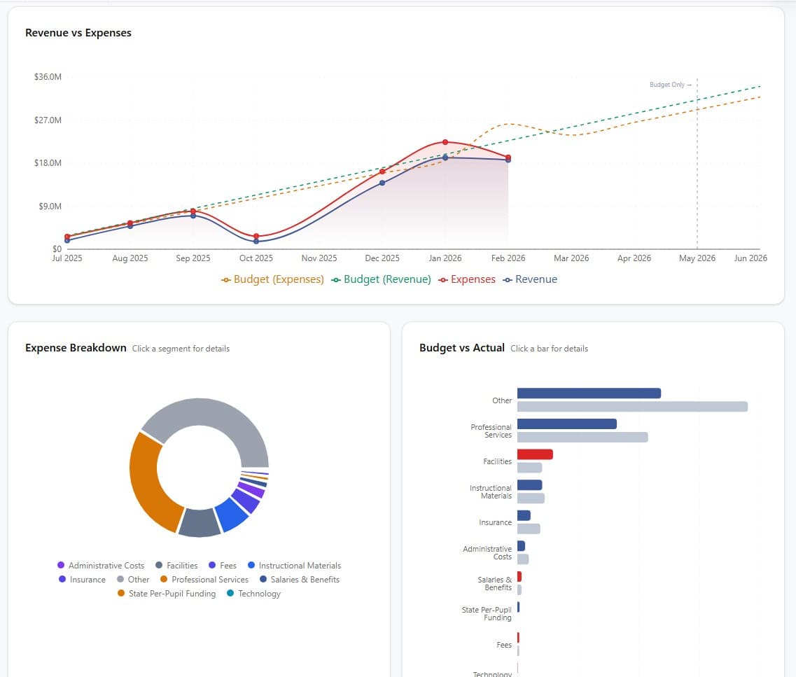Click the 'State Per-Pupil Funding' bar label
The height and width of the screenshot is (677, 796).
pos(487,613)
